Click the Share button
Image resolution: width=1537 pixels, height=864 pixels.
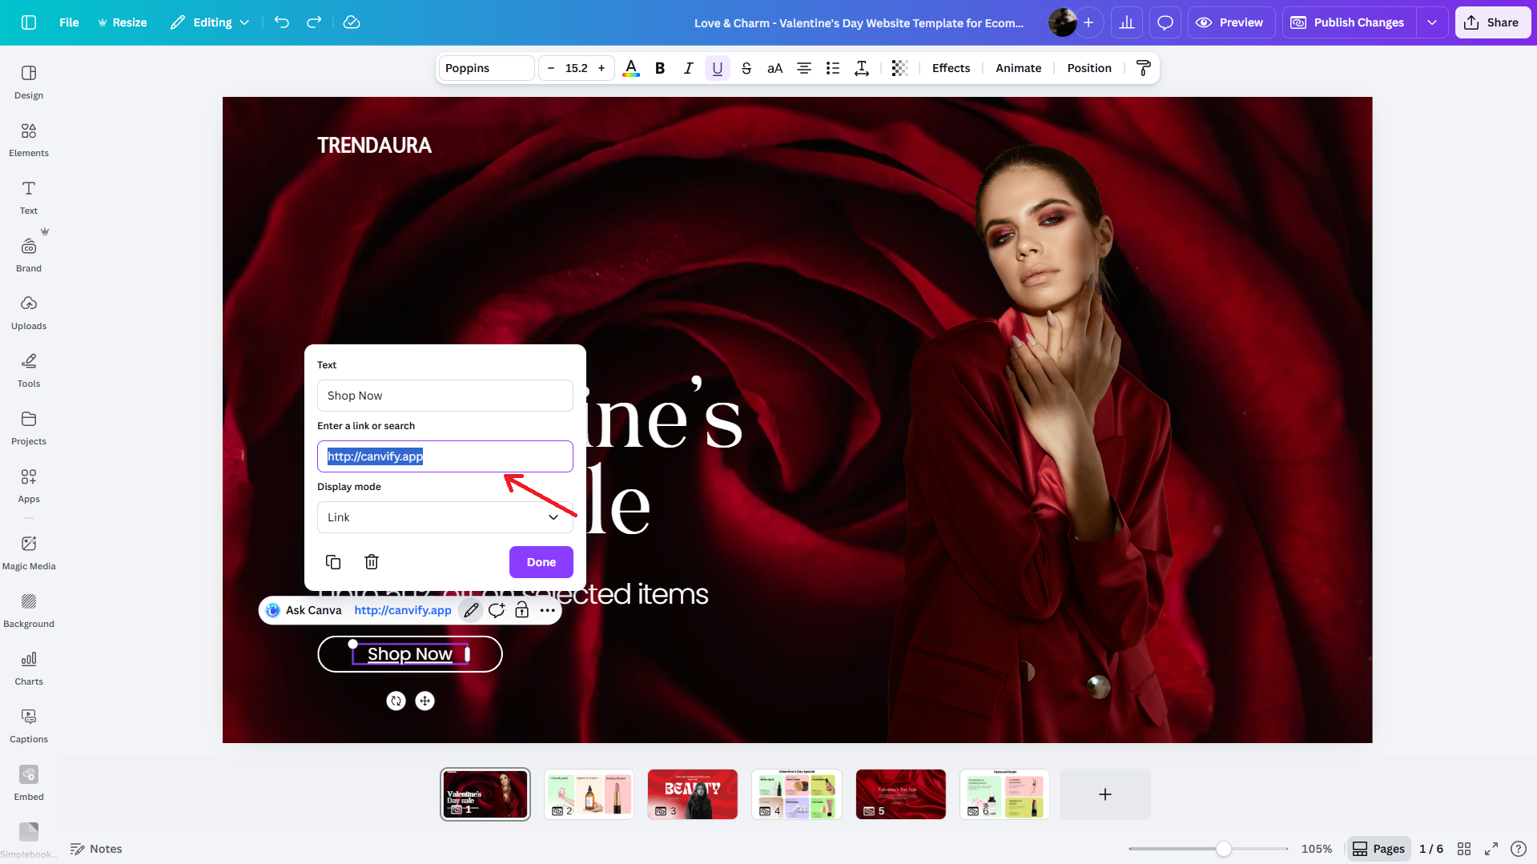1492,22
